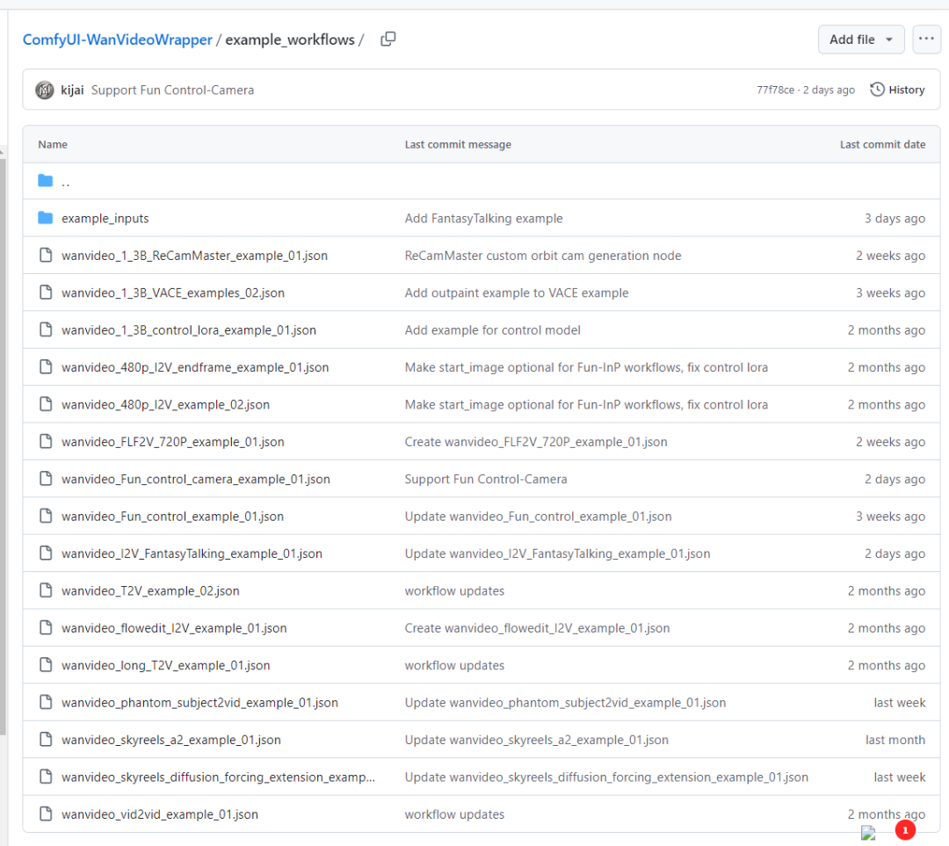Click 'Update wanvideo_skyreels_a2_example_01.json' commit message
949x846 pixels.
536,740
